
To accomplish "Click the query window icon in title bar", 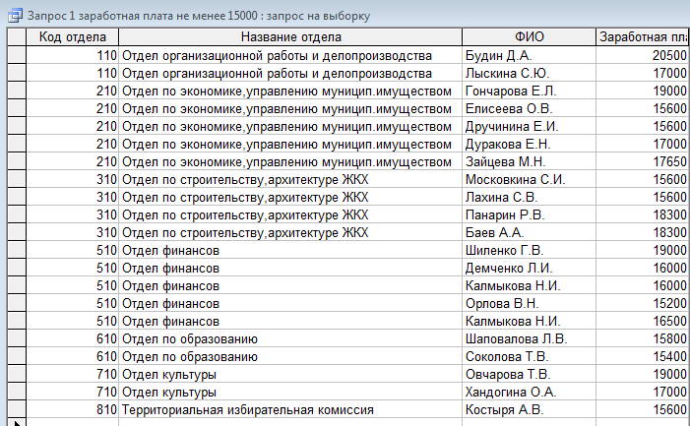I will (x=15, y=16).
